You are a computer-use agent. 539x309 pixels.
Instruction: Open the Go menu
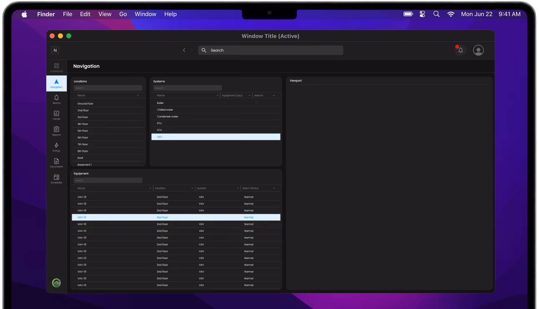tap(123, 14)
